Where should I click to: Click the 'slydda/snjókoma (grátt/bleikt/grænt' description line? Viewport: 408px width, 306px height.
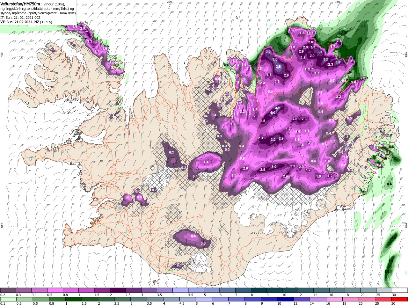coord(38,13)
